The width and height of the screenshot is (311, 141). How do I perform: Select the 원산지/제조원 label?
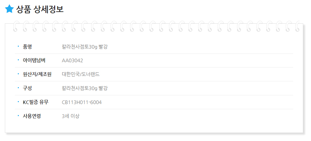[x=37, y=74]
